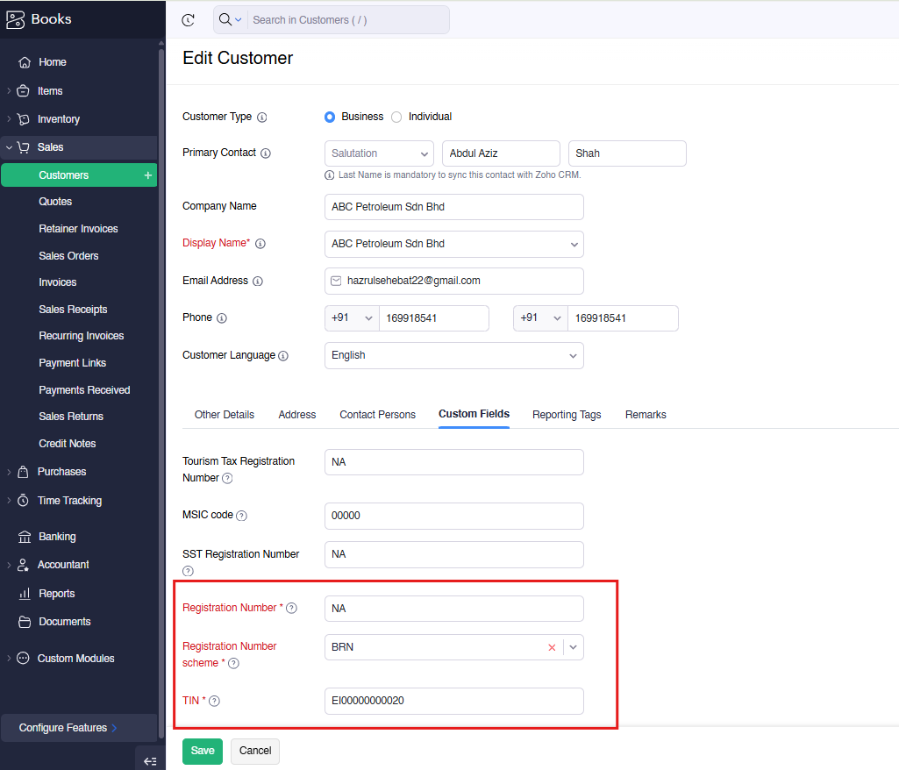Click the Documents folder icon
This screenshot has height=770, width=899.
click(24, 622)
